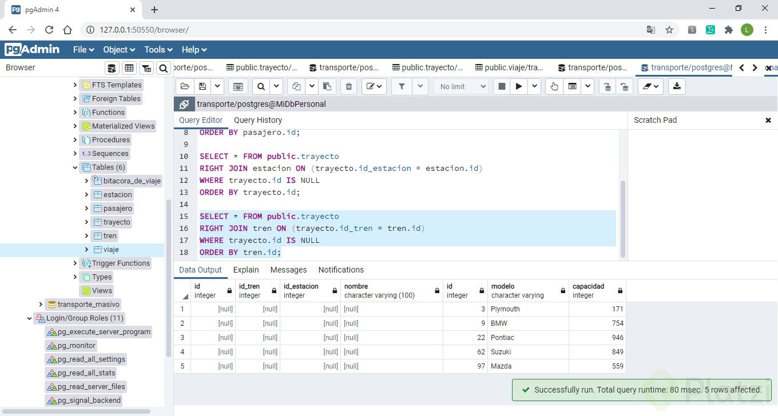The height and width of the screenshot is (416, 778).
Task: Click Search Objects icon in Browser header
Action: (164, 68)
